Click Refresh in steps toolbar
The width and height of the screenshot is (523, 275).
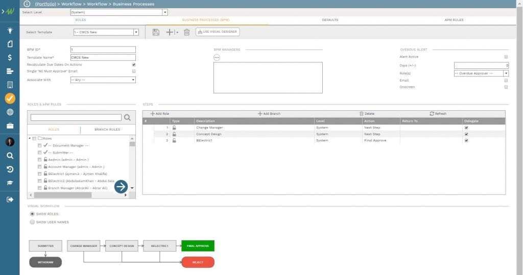pos(438,114)
